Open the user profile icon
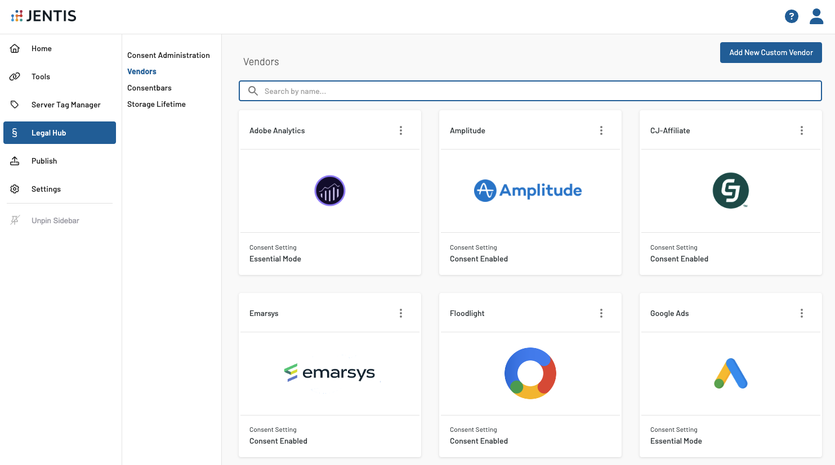835x465 pixels. coord(816,16)
